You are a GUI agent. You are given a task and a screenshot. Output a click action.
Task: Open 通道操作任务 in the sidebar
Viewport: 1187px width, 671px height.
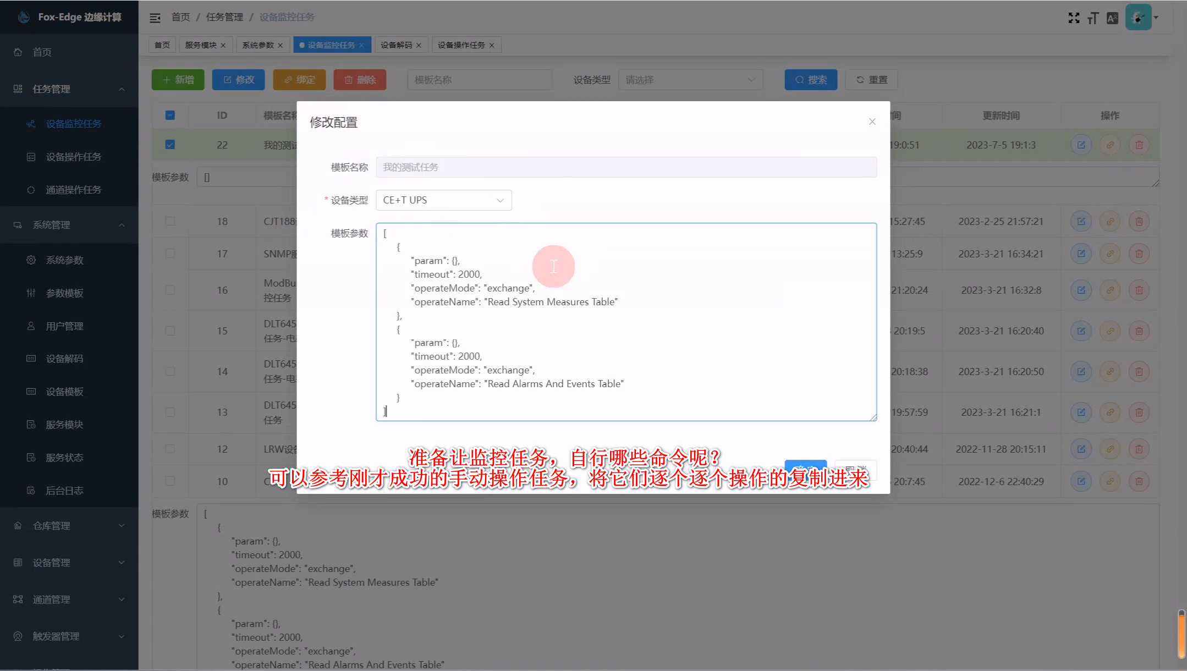pos(73,190)
